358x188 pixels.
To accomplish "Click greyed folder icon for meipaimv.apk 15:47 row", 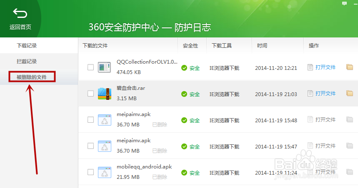I will (x=350, y=146).
